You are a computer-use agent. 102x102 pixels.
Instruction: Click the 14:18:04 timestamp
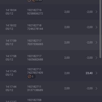tap(11, 10)
